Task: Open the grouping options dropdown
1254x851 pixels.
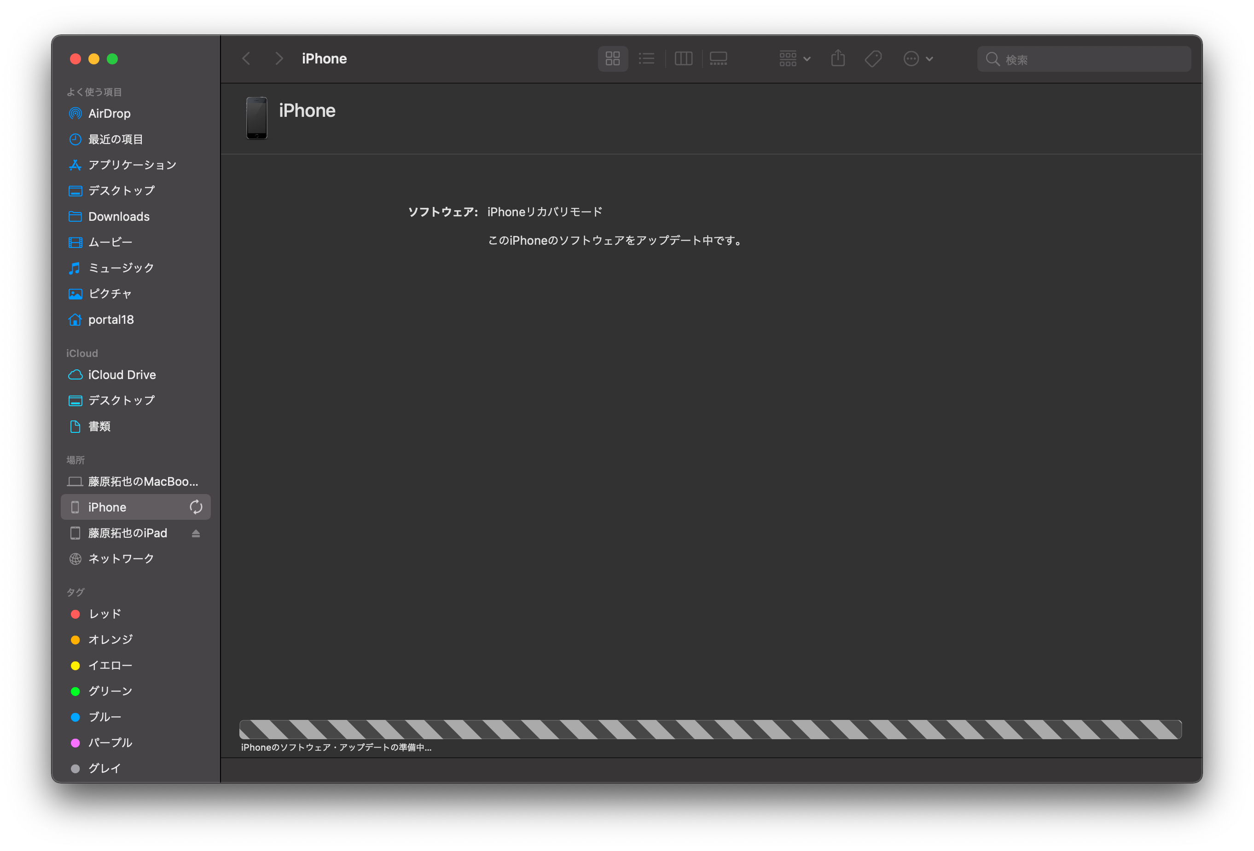Action: [x=794, y=58]
